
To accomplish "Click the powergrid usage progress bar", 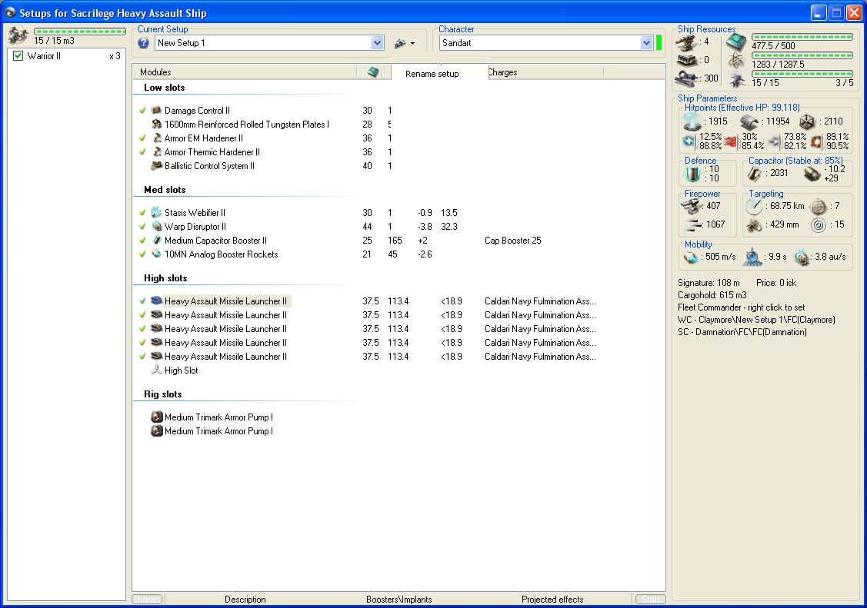I will tap(802, 55).
